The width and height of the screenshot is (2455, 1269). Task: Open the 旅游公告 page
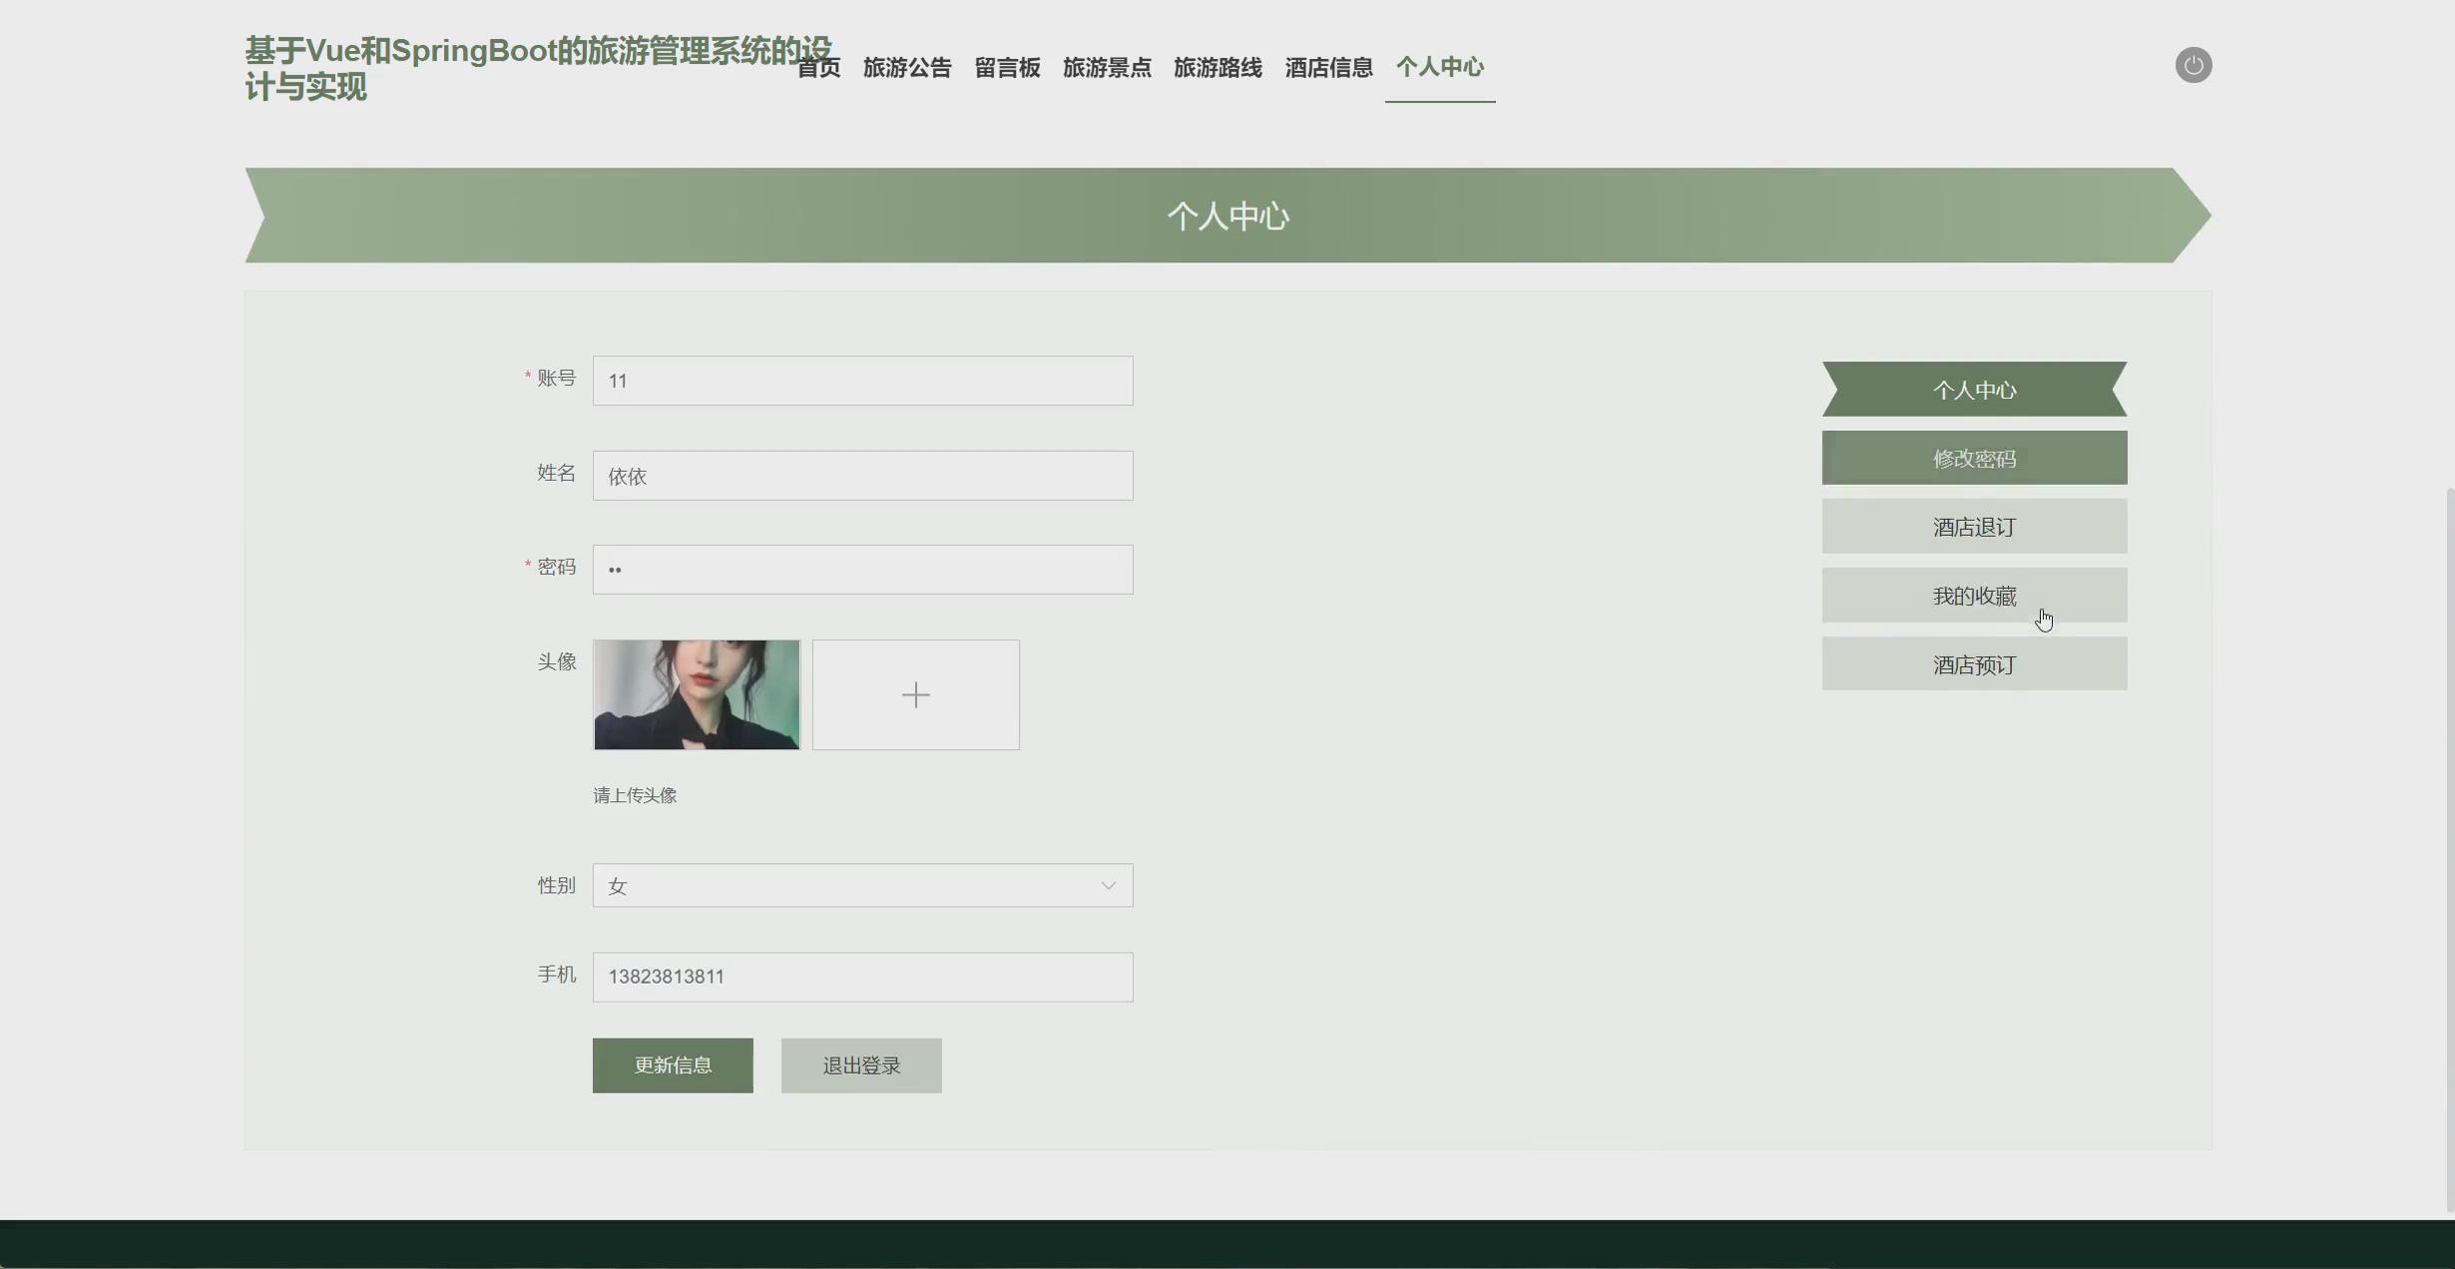pyautogui.click(x=906, y=69)
